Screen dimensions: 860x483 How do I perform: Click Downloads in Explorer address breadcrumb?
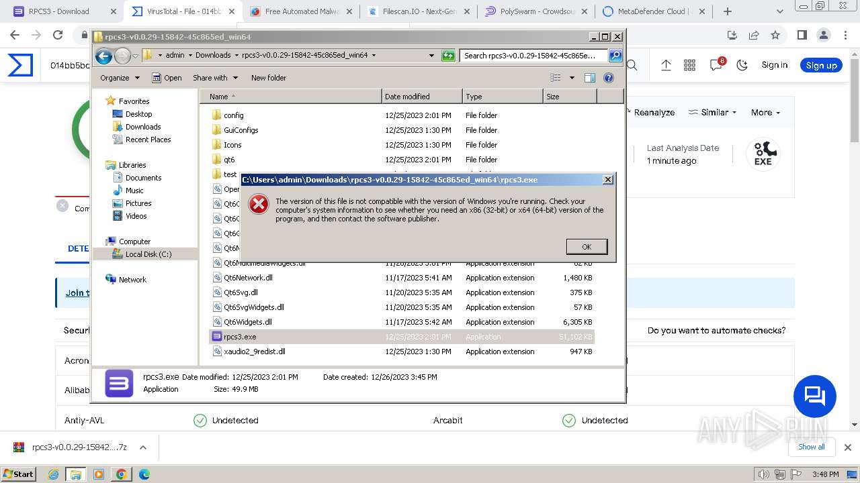coord(213,56)
